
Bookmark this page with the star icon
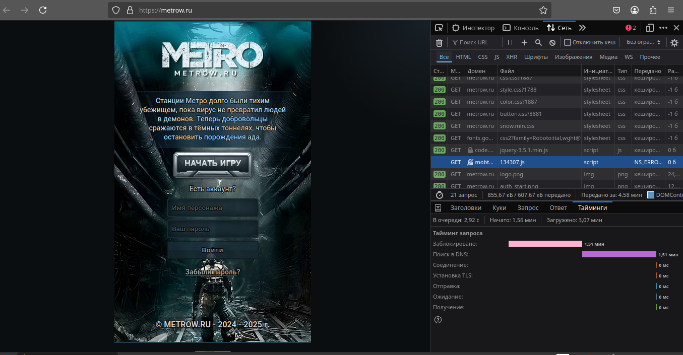click(x=543, y=10)
